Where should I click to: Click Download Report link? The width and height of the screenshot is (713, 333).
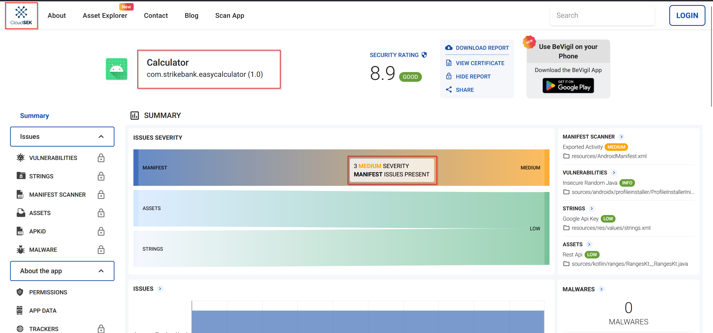coord(482,48)
